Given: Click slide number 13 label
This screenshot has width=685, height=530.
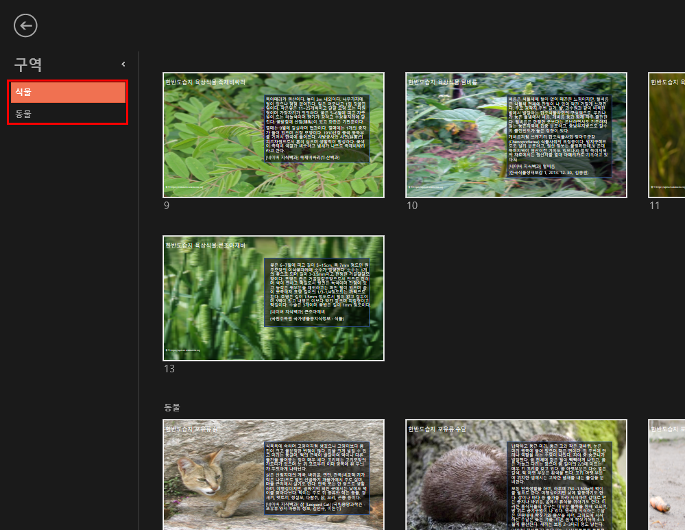Looking at the screenshot, I should (x=169, y=369).
